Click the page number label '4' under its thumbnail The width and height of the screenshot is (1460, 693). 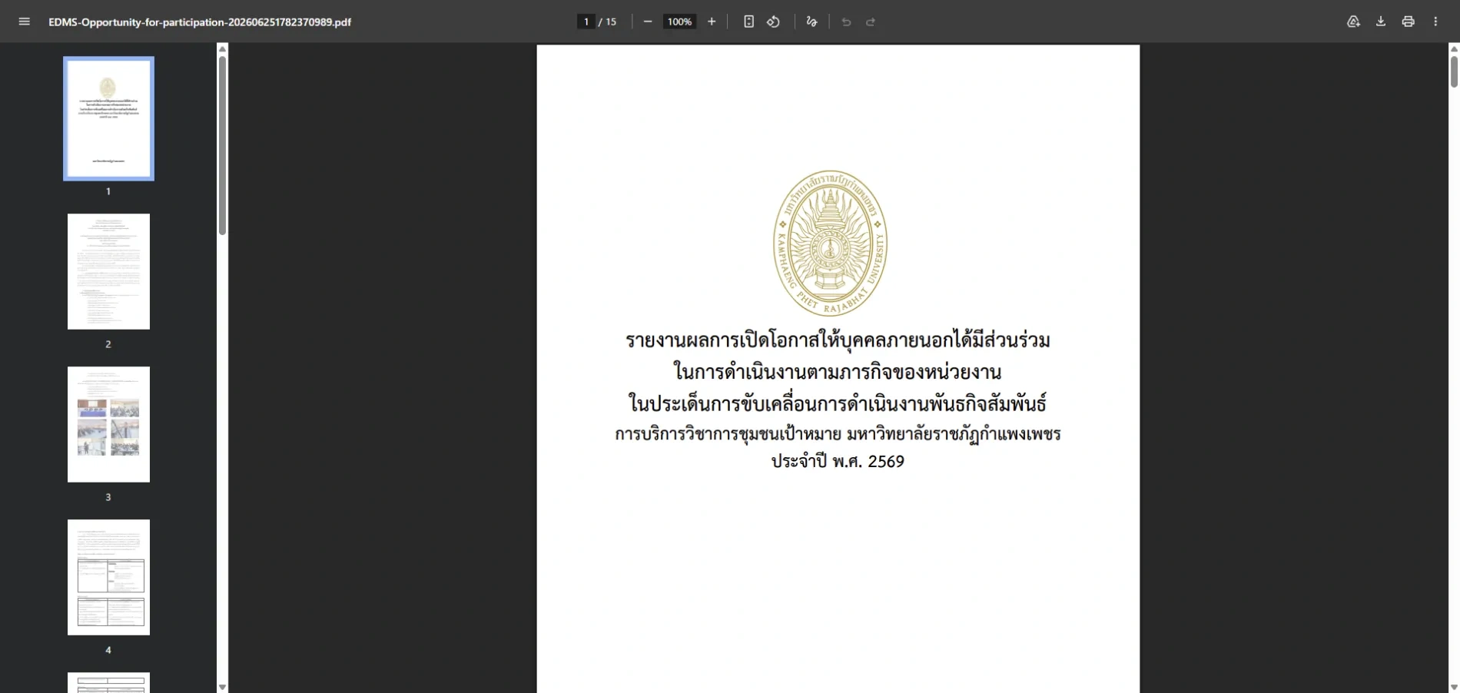pyautogui.click(x=108, y=650)
